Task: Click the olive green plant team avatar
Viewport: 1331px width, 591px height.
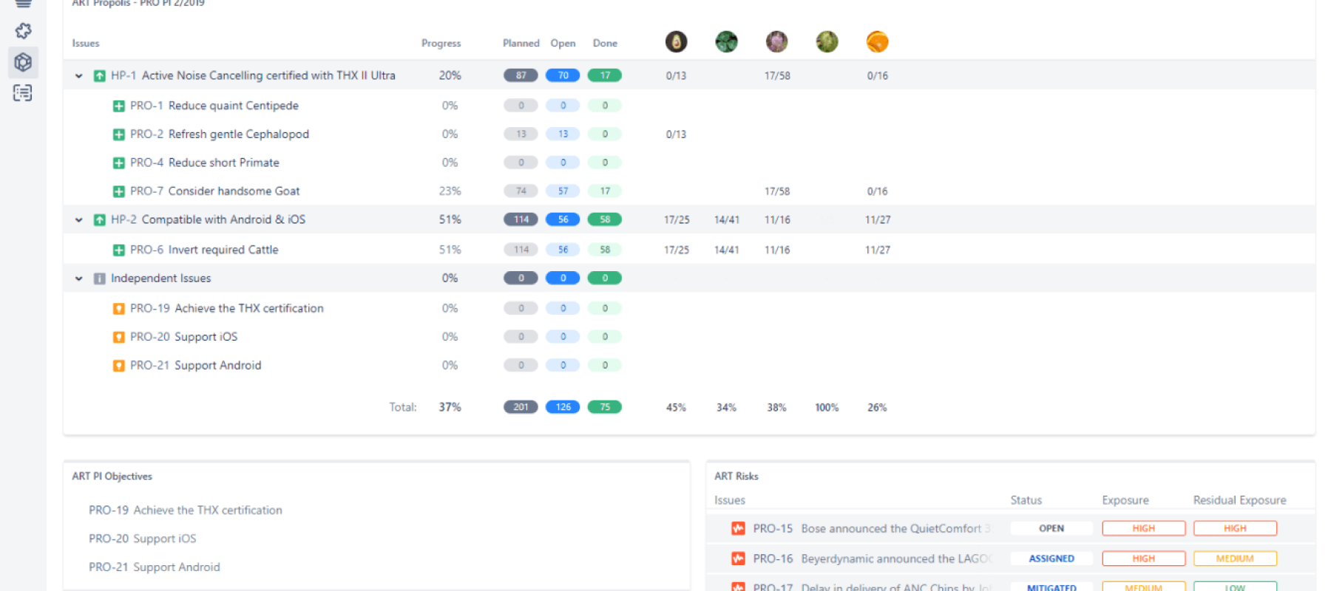Action: point(827,42)
